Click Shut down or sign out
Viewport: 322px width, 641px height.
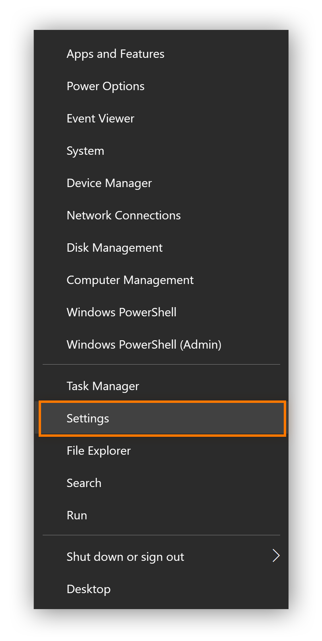[125, 557]
